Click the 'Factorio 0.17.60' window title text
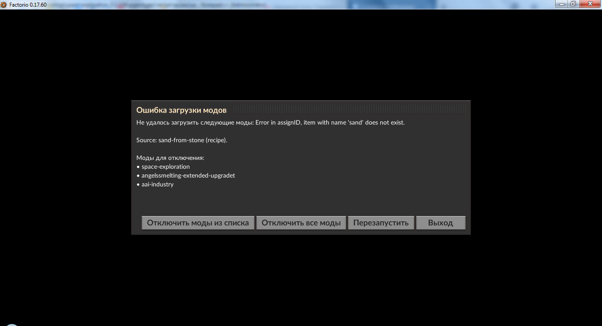Screen dimensions: 602x326 [28, 4]
